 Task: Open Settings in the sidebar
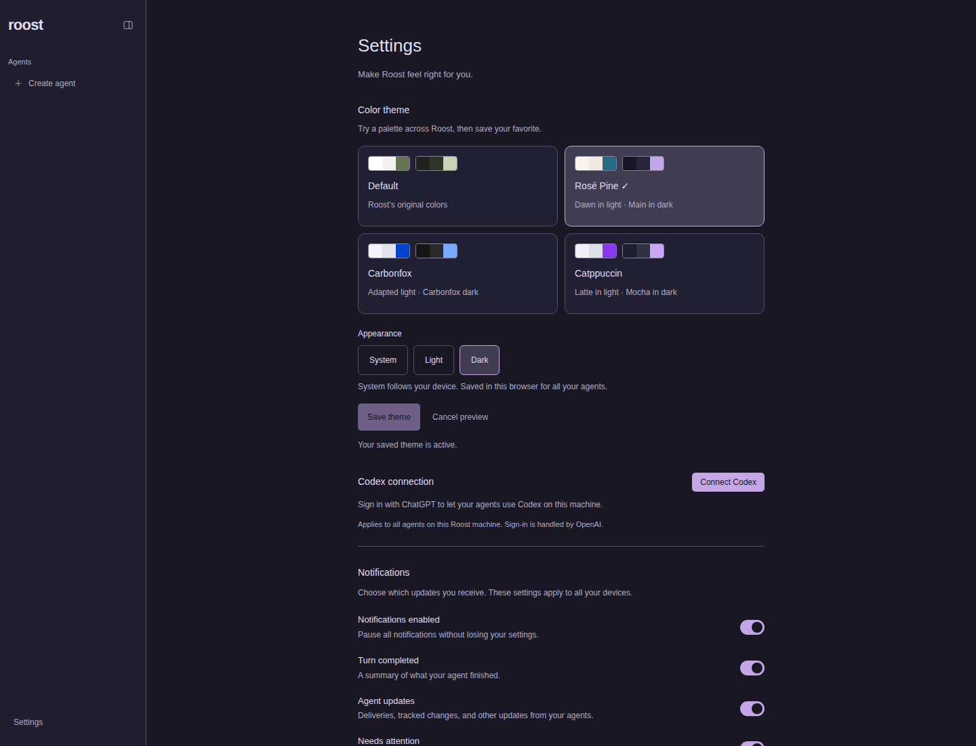pos(28,722)
